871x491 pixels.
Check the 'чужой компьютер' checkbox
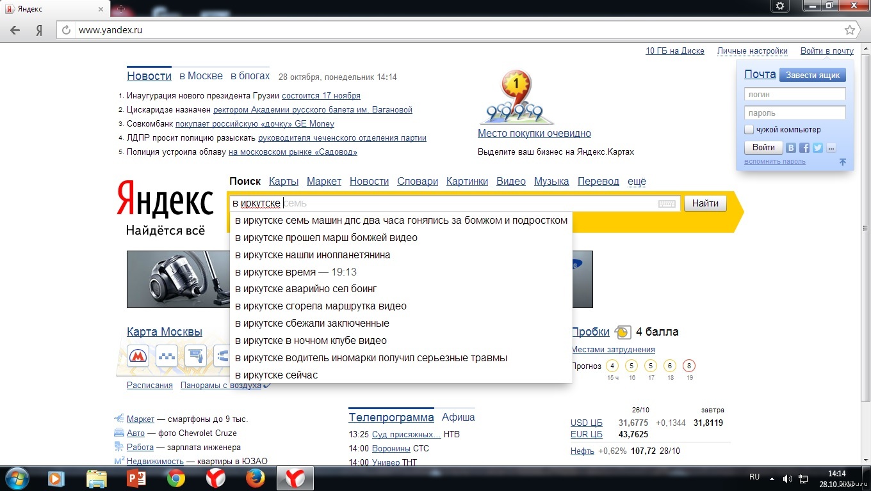click(x=749, y=130)
